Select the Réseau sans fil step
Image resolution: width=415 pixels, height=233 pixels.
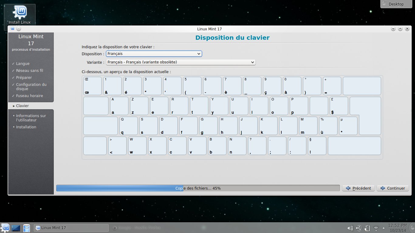coord(29,71)
